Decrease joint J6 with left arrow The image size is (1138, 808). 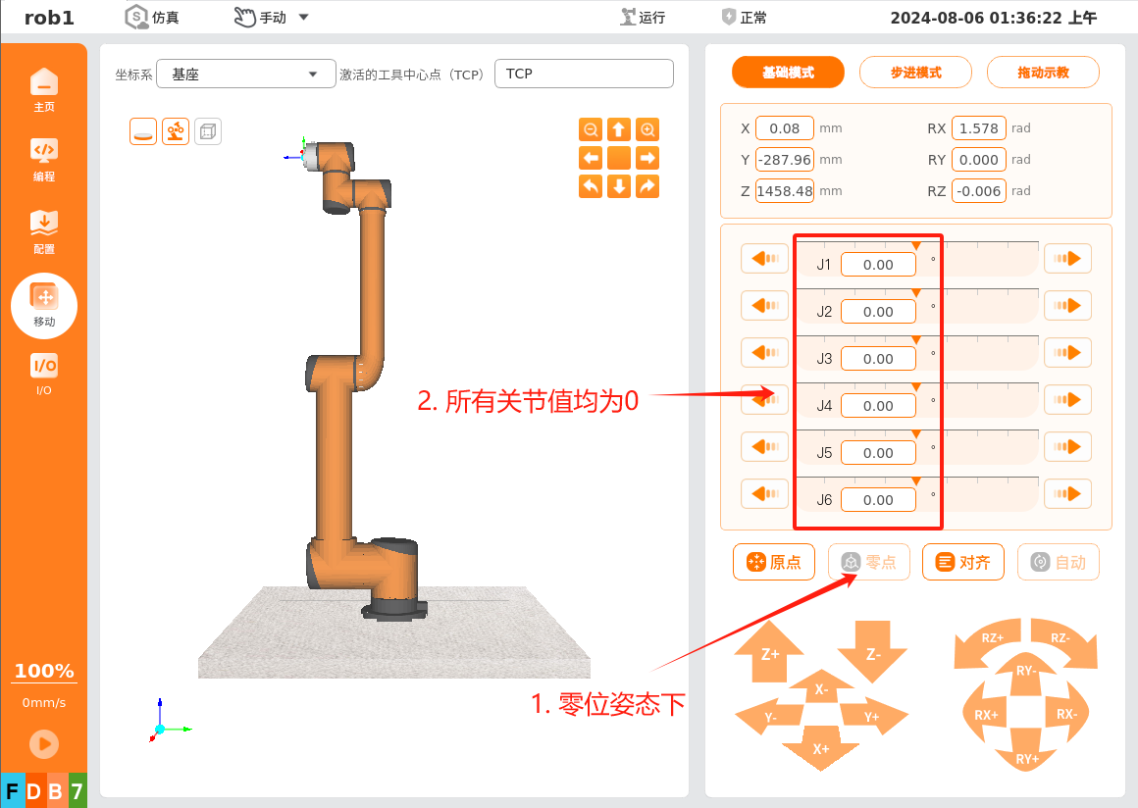(765, 494)
